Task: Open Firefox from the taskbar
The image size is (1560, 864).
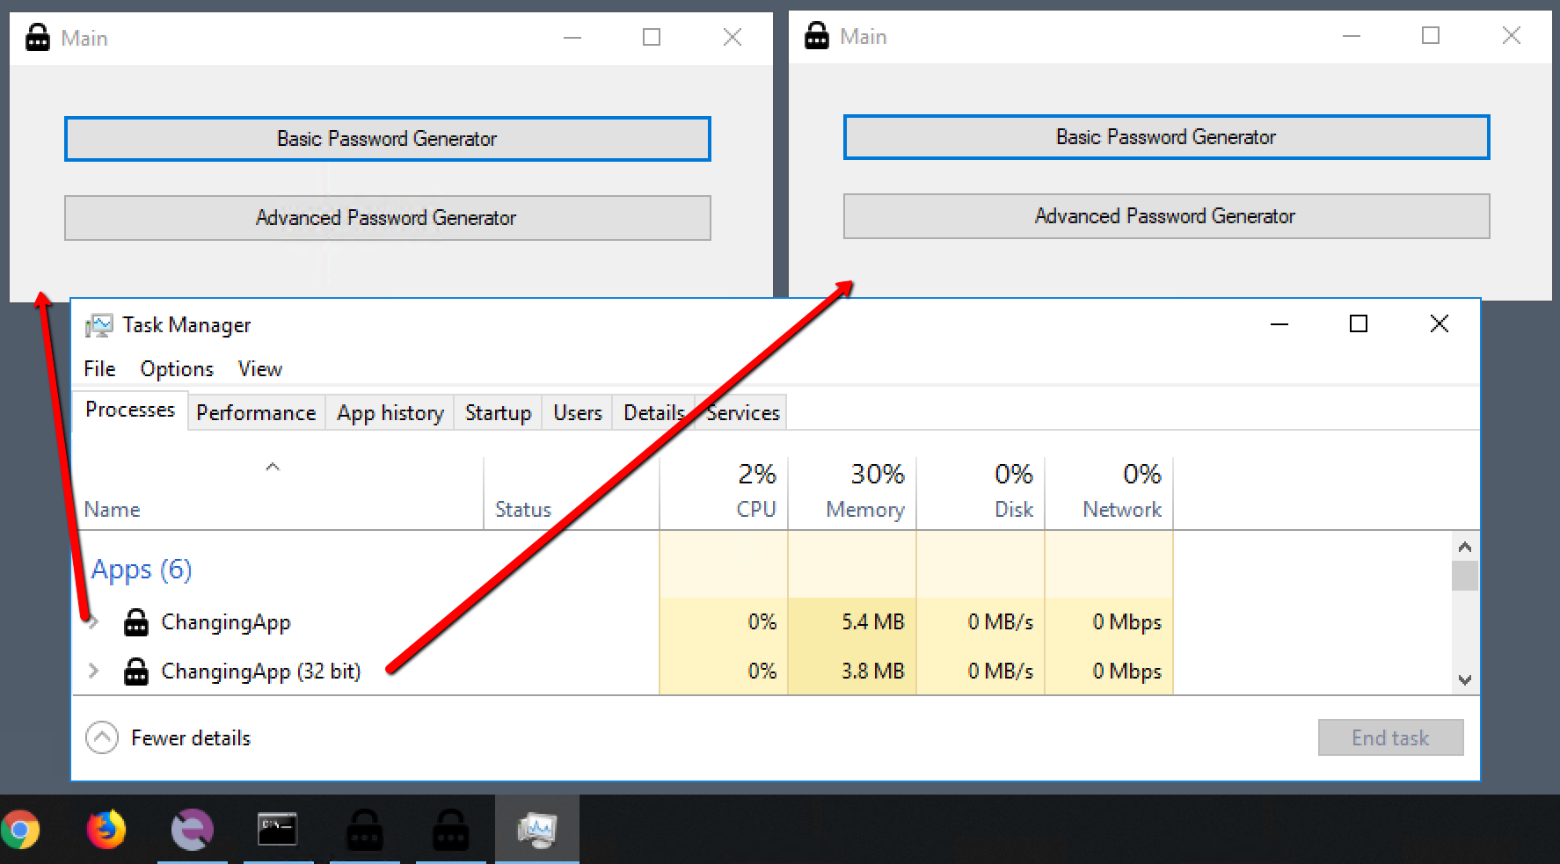Action: click(x=106, y=828)
